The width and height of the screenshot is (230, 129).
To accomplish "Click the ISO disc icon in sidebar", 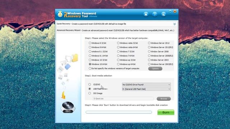I will 68,107.
